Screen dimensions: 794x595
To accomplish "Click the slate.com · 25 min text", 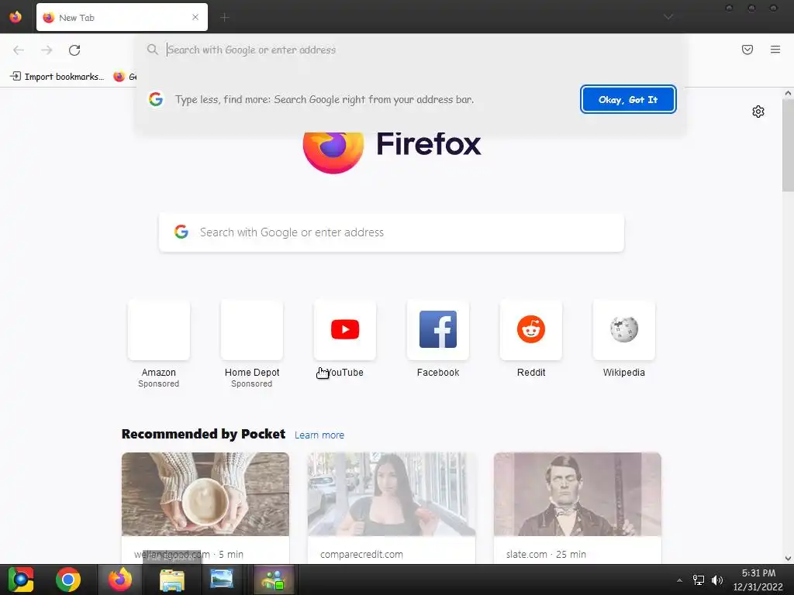I will (546, 555).
